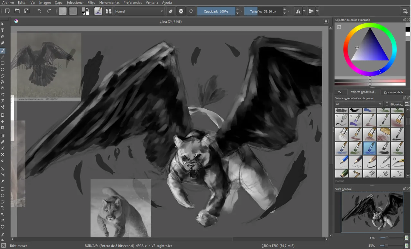Open the pattern fill preset button

click(73, 11)
